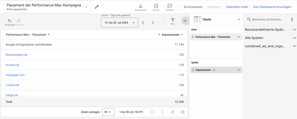Viewport: 297px width, 119px height.
Task: Click Letzte 7 Tage (bis gestern) label
Action: coord(115,15)
